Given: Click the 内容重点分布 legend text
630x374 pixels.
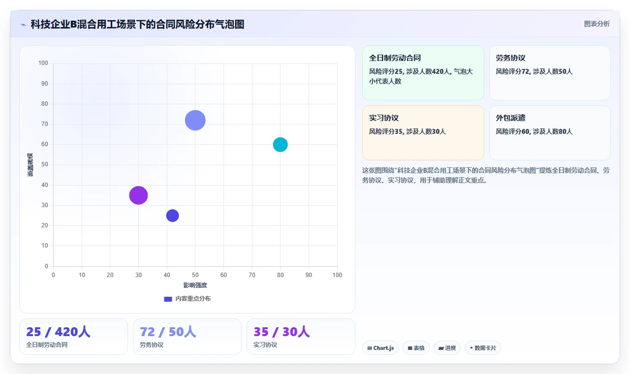Looking at the screenshot, I should [x=193, y=299].
